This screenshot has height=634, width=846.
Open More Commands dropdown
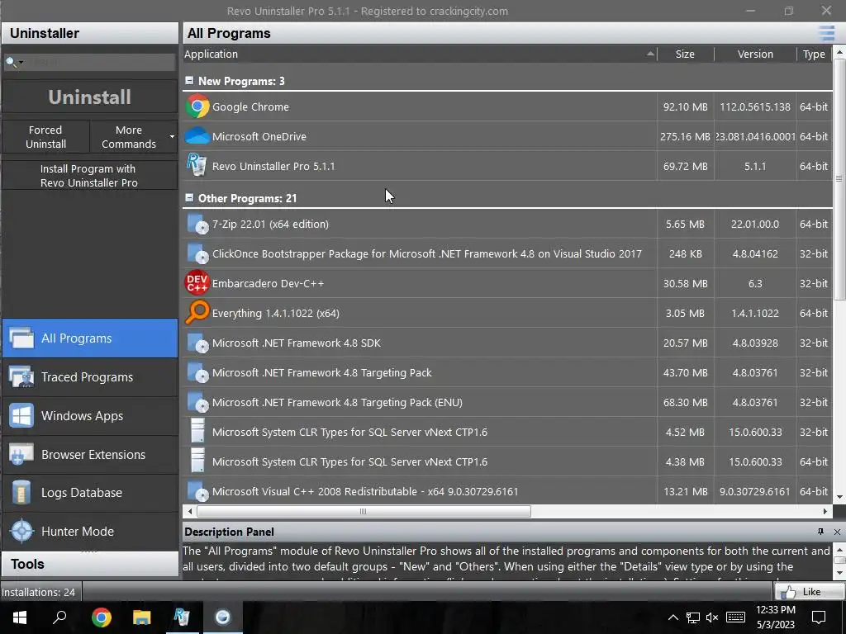coord(133,137)
